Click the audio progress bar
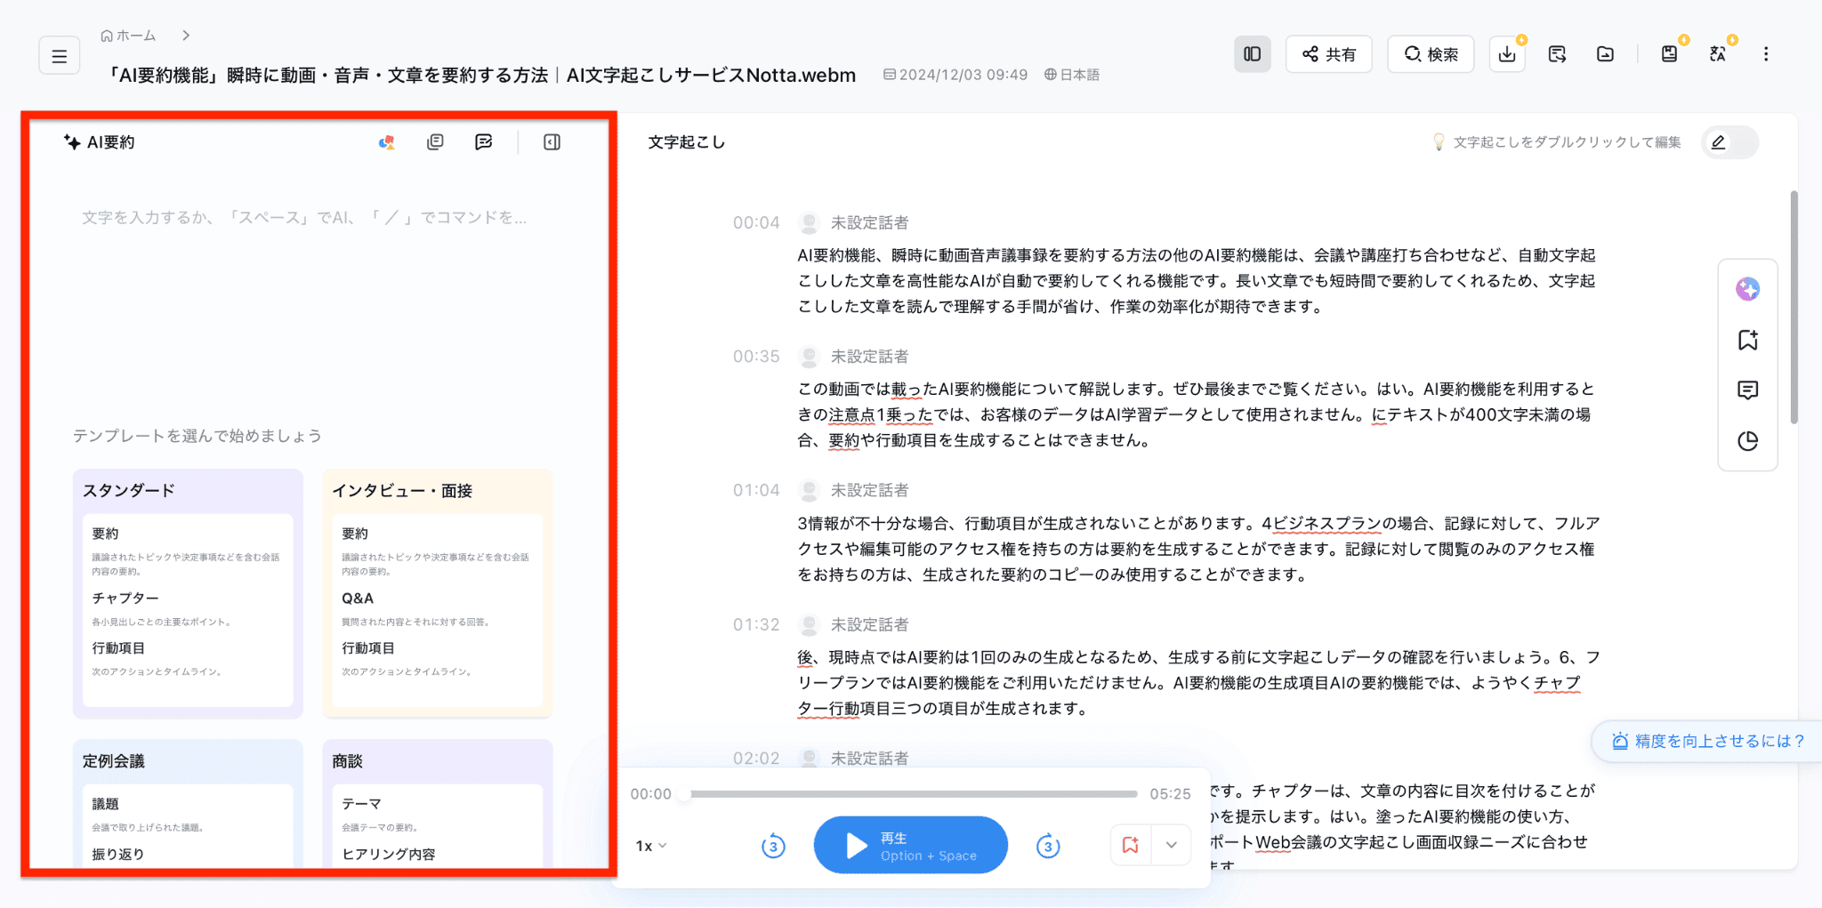Image resolution: width=1822 pixels, height=908 pixels. click(911, 794)
